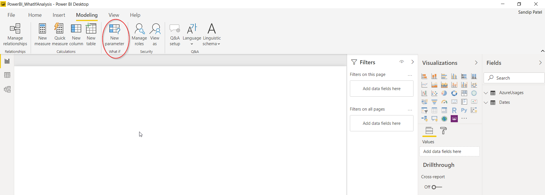The width and height of the screenshot is (545, 195).
Task: Select the Slicer visual
Action: click(424, 110)
